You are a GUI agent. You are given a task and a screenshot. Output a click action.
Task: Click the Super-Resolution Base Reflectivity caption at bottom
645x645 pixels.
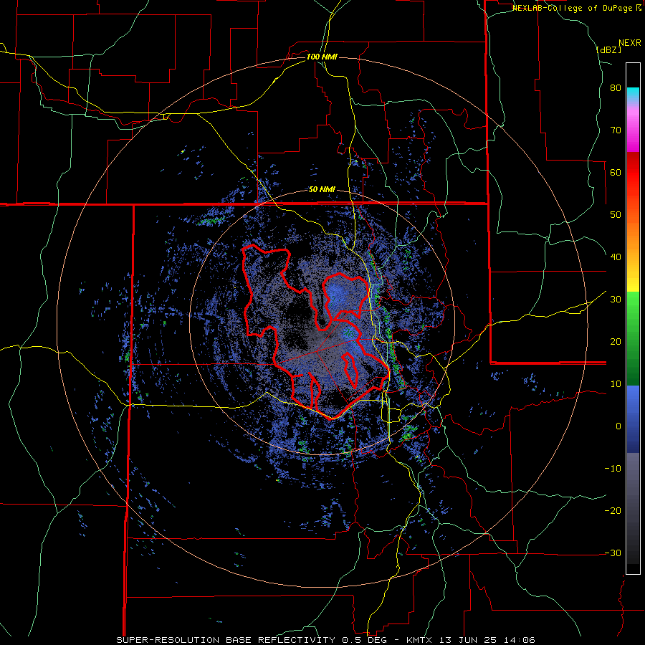point(326,640)
